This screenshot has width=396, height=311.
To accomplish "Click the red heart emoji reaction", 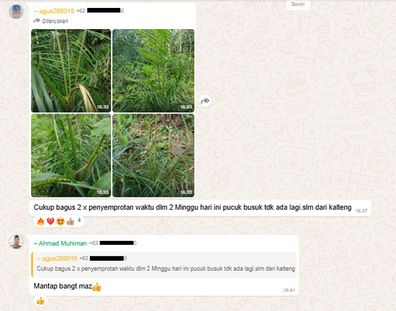I will (x=51, y=222).
